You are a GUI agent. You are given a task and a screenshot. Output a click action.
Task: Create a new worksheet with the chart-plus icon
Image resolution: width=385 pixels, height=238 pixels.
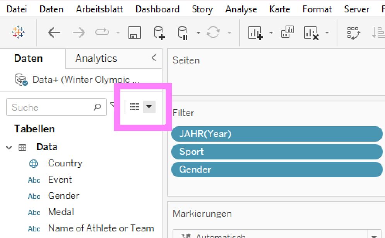coord(256,33)
